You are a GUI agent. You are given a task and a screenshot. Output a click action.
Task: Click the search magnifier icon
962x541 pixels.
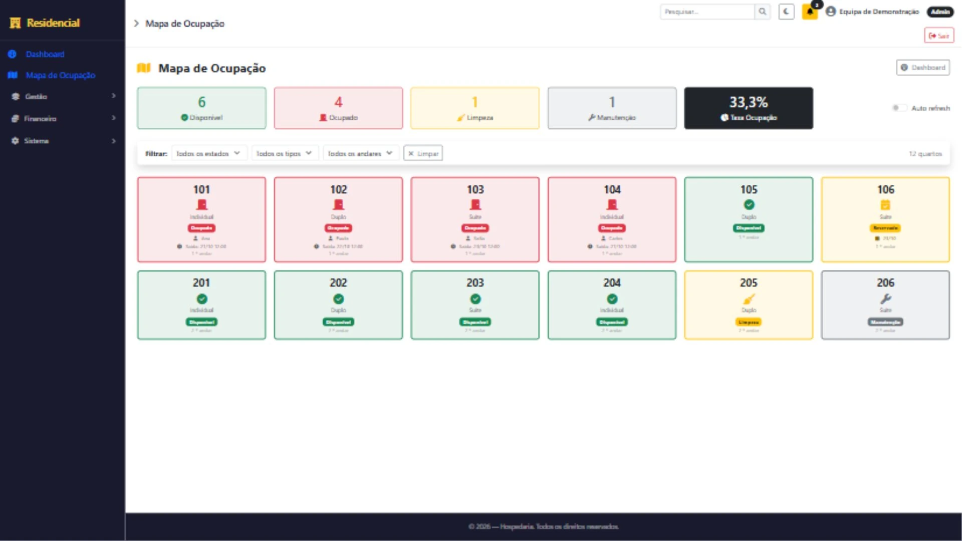762,12
